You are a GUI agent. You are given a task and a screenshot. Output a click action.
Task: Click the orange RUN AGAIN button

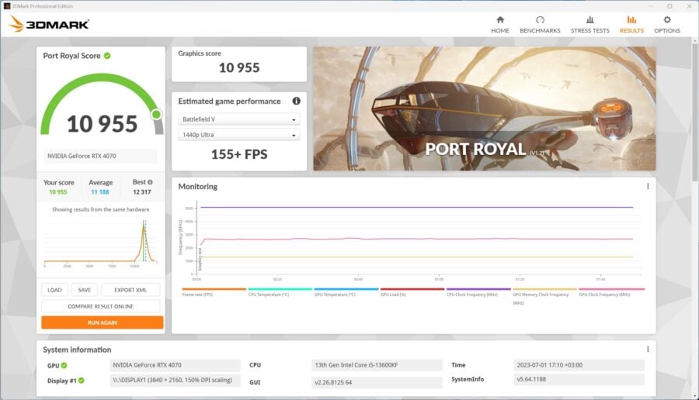coord(102,322)
